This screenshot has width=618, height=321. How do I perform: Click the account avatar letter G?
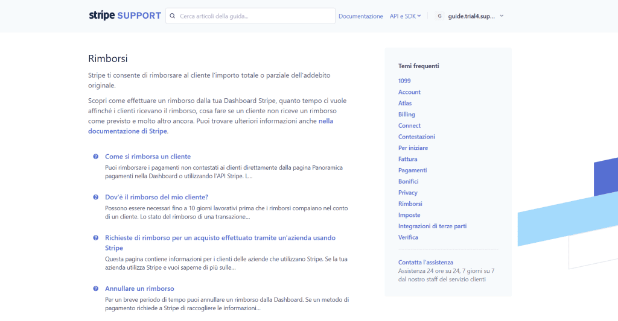pos(439,16)
